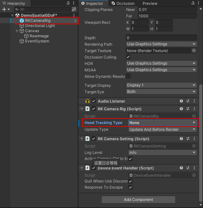Open Hierarchy panel options menu
The image size is (203, 208).
tap(74, 3)
